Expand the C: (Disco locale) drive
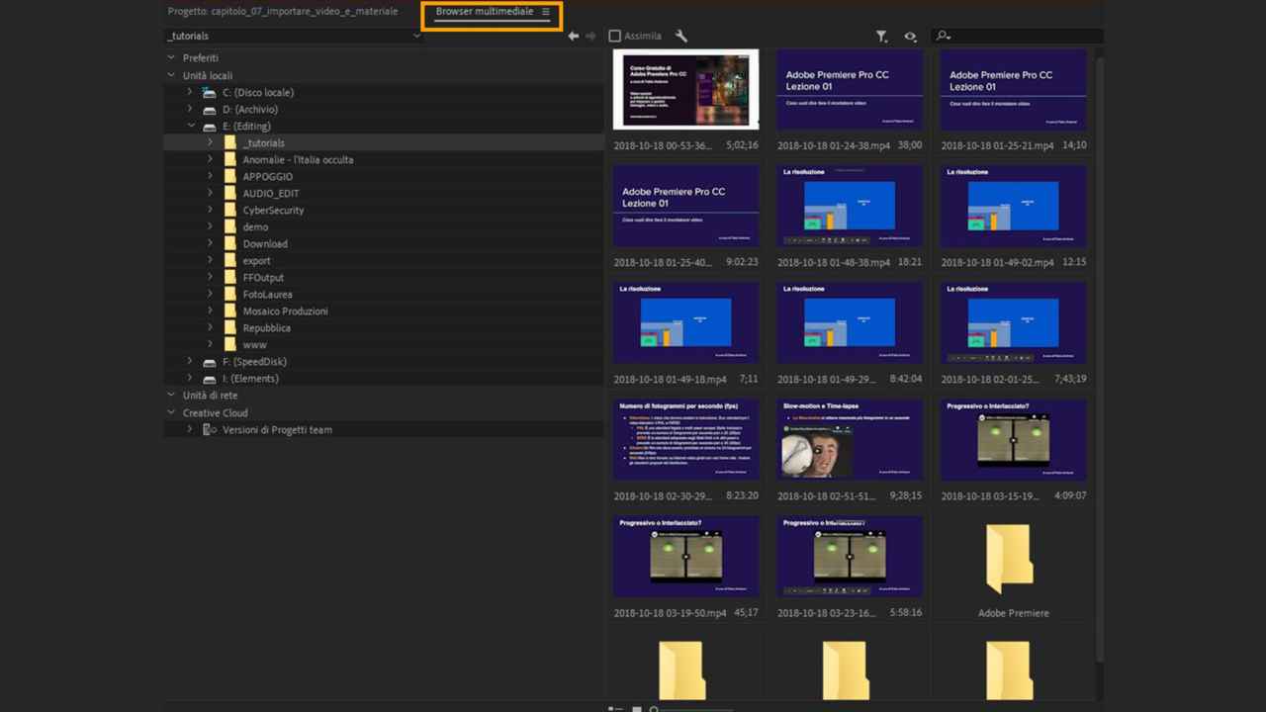Viewport: 1266px width, 712px height. coord(190,92)
